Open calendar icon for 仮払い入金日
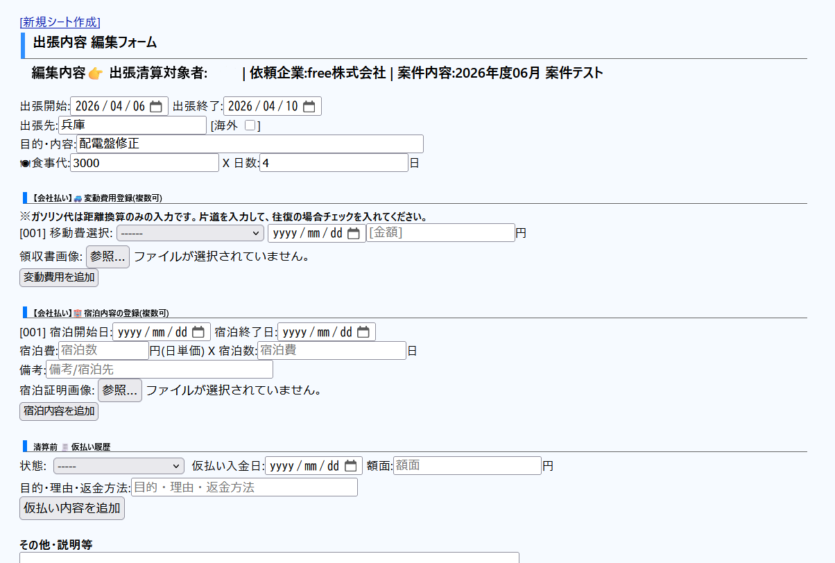Screen dimensions: 835x563 [350, 466]
